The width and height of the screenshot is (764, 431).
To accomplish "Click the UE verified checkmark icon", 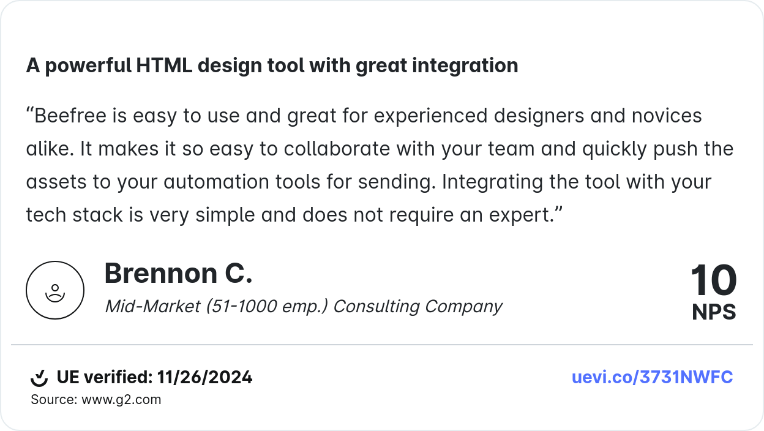I will click(x=39, y=378).
